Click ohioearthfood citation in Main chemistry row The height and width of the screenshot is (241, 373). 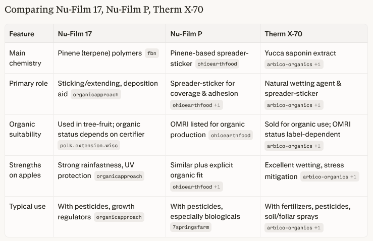(218, 64)
